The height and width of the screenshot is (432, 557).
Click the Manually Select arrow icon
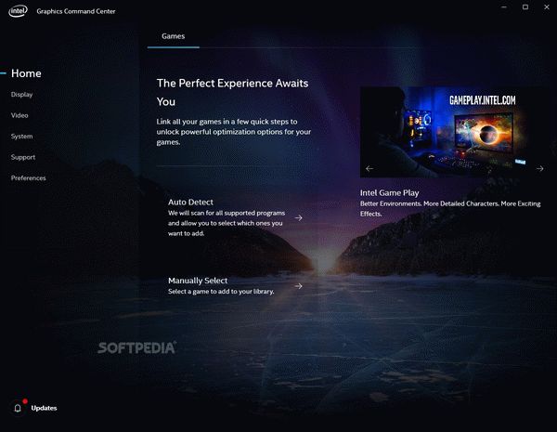pos(298,286)
